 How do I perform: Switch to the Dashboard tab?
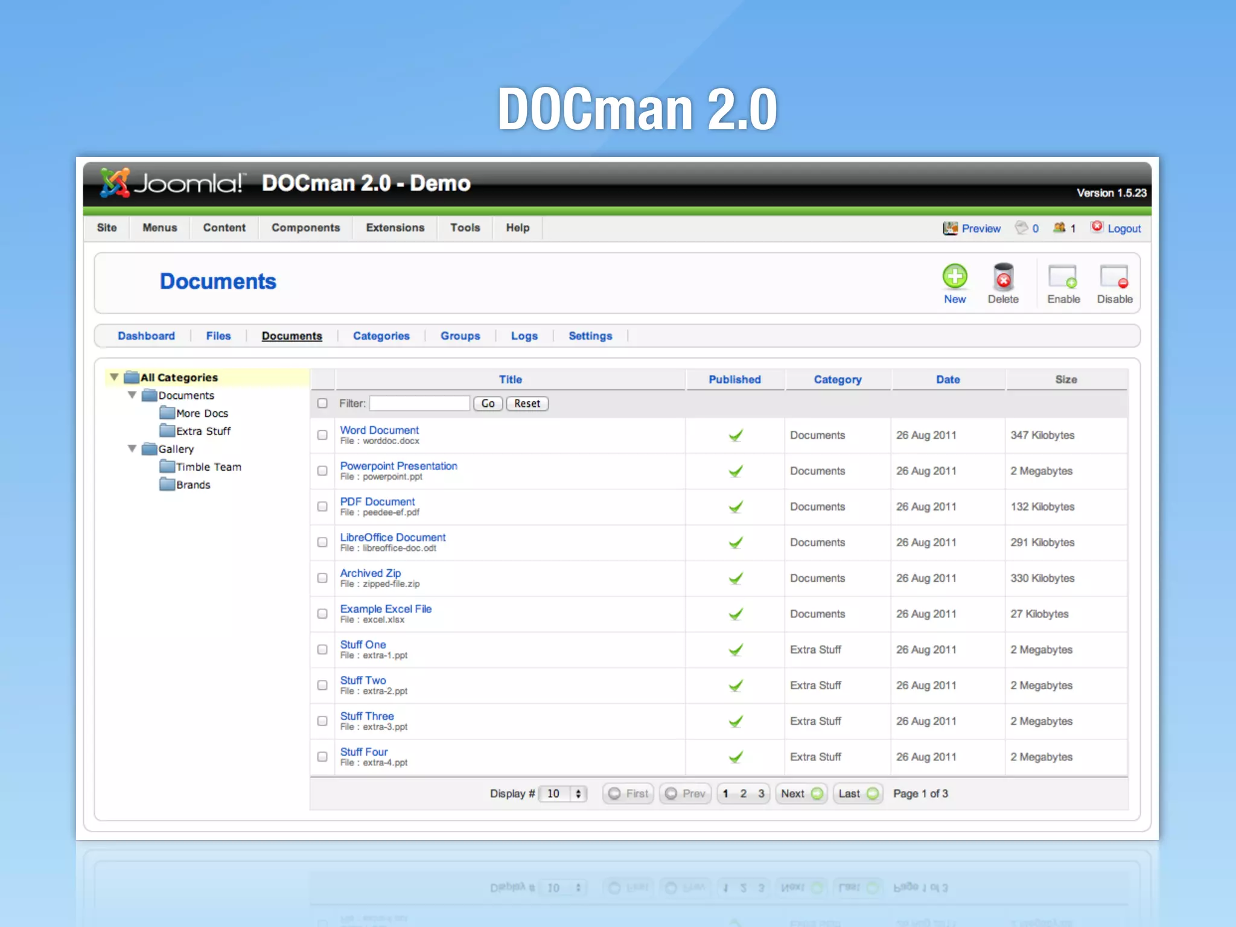tap(146, 336)
